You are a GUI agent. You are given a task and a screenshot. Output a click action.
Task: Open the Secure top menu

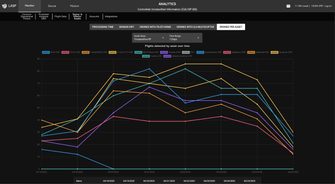[x=52, y=6]
